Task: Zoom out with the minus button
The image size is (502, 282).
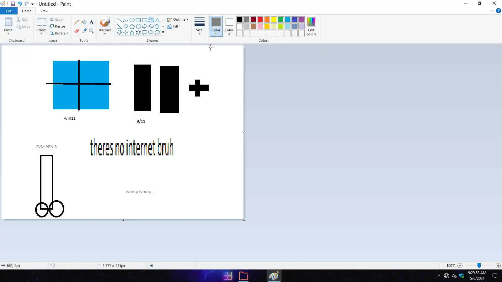Action: point(460,266)
